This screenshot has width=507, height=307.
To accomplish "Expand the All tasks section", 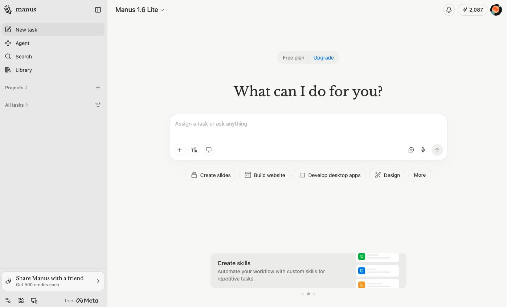I will [x=16, y=105].
